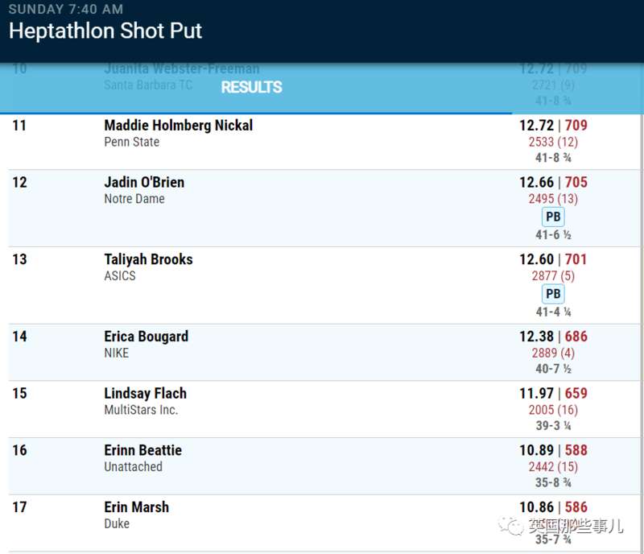Viewport: 644px width, 554px height.
Task: Select Erin Marsh from Duke
Action: coord(136,507)
